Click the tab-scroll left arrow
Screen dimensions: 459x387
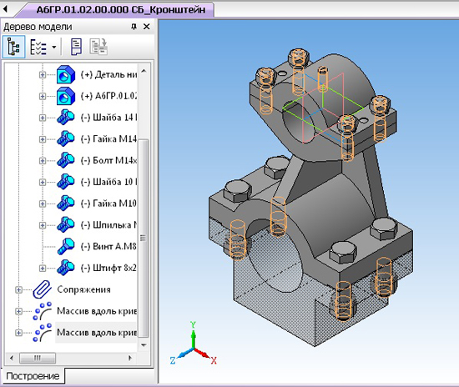(x=5, y=9)
